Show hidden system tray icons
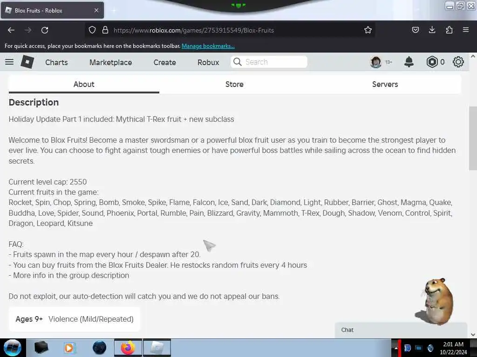This screenshot has width=477, height=357. point(396,348)
